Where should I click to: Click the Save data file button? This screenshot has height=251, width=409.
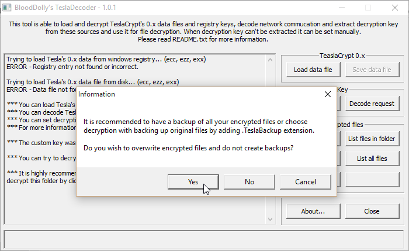tap(372, 70)
